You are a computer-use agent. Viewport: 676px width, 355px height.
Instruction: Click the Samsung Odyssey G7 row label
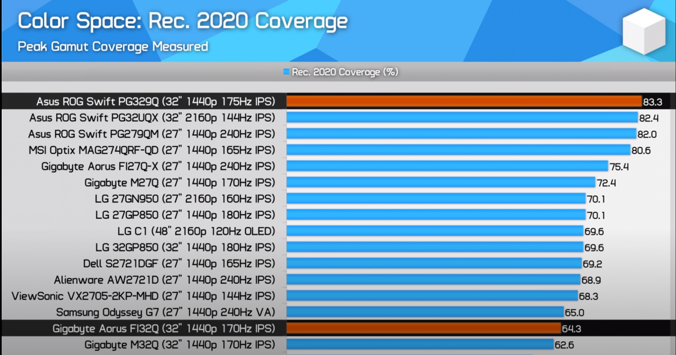(x=166, y=312)
